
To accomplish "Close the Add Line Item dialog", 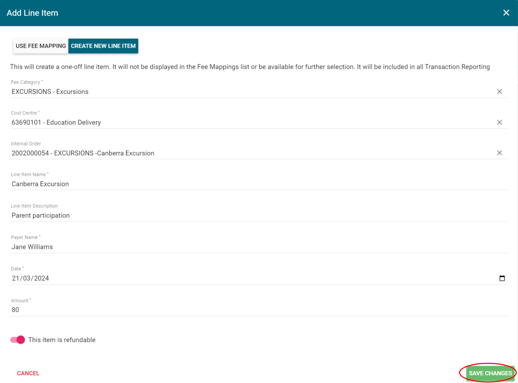I will pyautogui.click(x=506, y=13).
